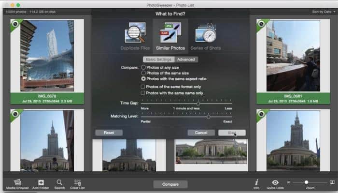Switch to the Advanced tab

click(x=186, y=59)
